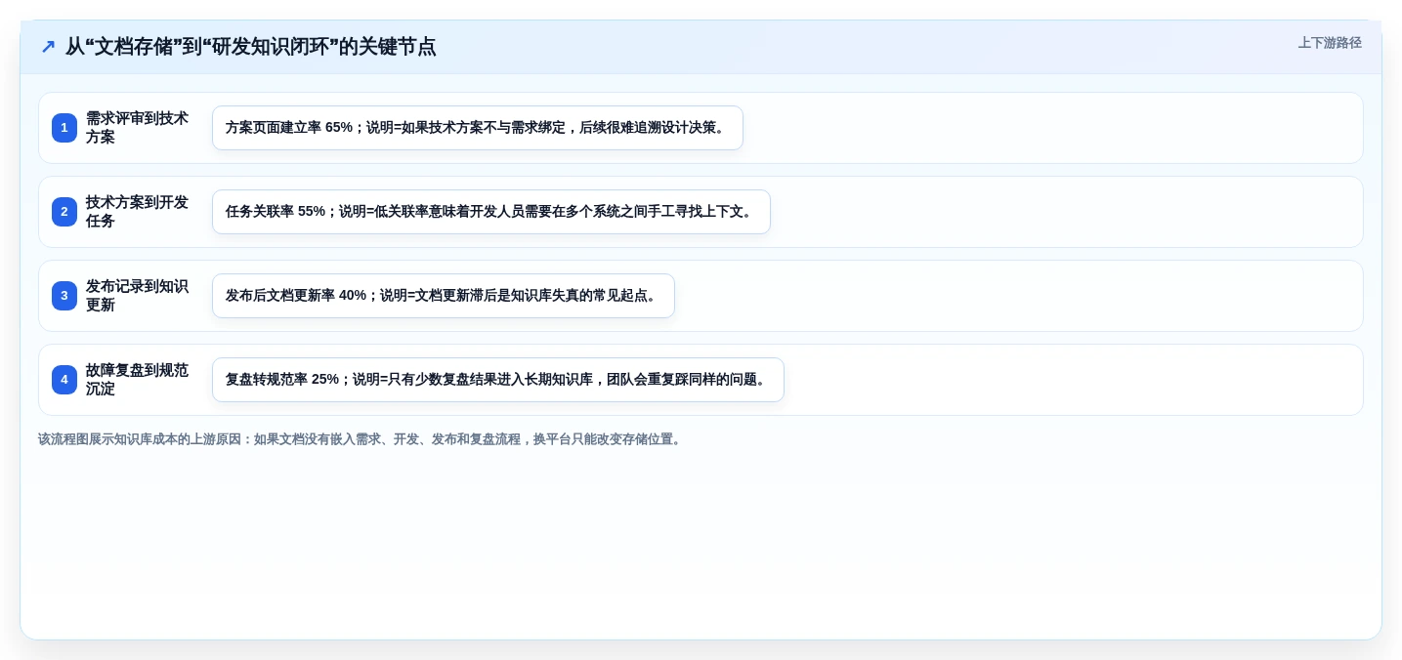The image size is (1402, 660).
Task: Click the step 4 number badge
Action: [64, 380]
